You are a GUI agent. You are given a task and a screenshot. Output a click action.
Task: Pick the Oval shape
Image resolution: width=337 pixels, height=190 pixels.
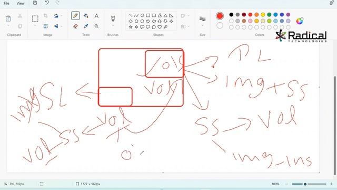142,15
